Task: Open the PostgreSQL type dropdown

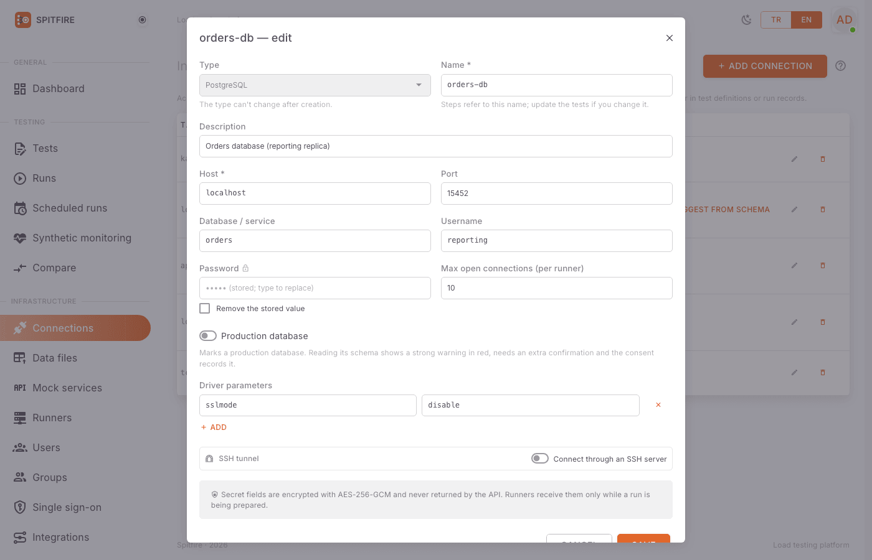Action: click(315, 85)
